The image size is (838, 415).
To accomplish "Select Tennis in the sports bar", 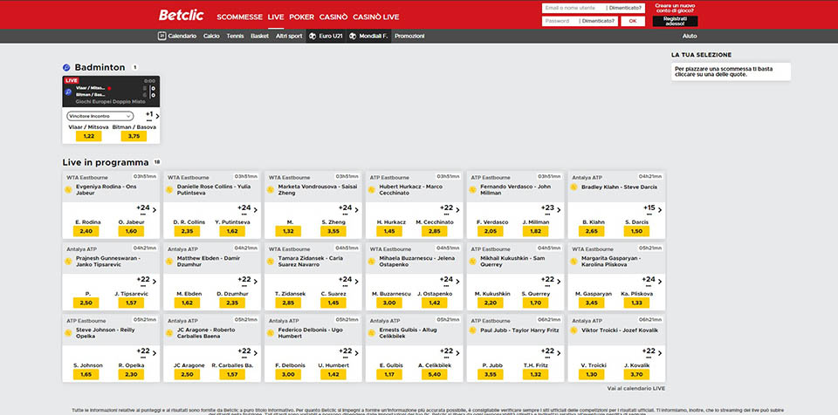I will pyautogui.click(x=235, y=37).
